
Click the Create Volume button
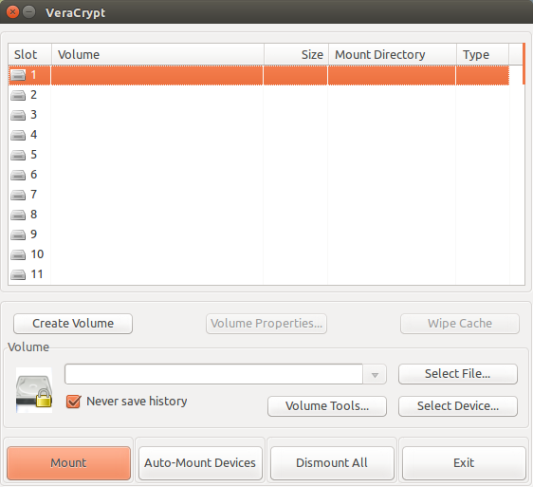tap(73, 324)
